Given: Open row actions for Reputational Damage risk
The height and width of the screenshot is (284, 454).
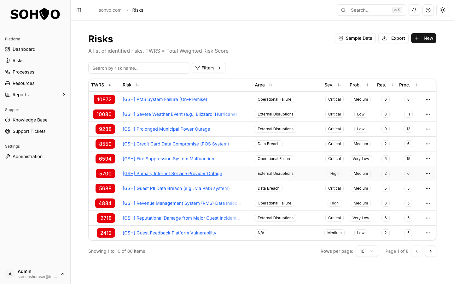Looking at the screenshot, I should point(428,218).
